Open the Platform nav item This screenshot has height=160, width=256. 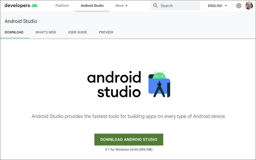(62, 5)
